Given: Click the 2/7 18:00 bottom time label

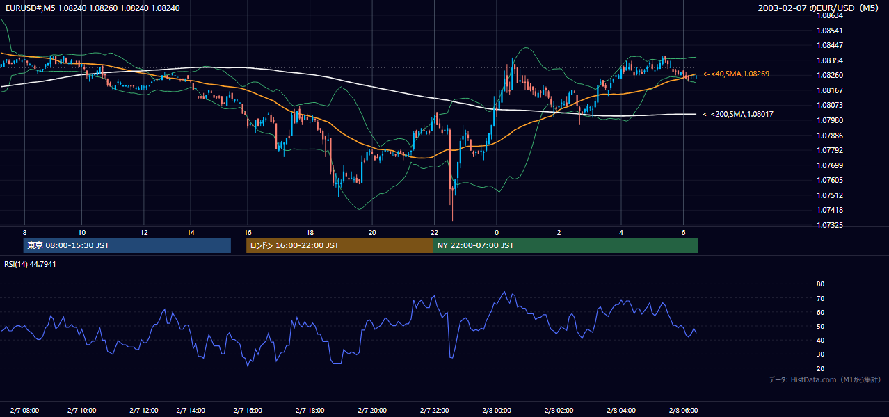Looking at the screenshot, I should point(309,410).
